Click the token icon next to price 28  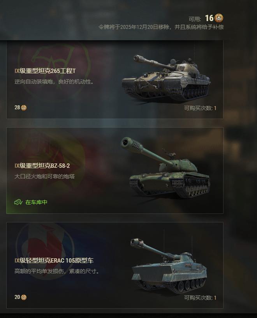pos(24,107)
